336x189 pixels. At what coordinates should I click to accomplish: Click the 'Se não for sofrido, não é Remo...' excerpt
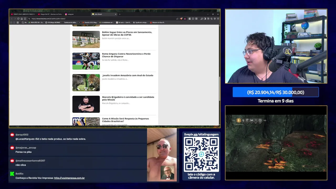click(x=115, y=60)
